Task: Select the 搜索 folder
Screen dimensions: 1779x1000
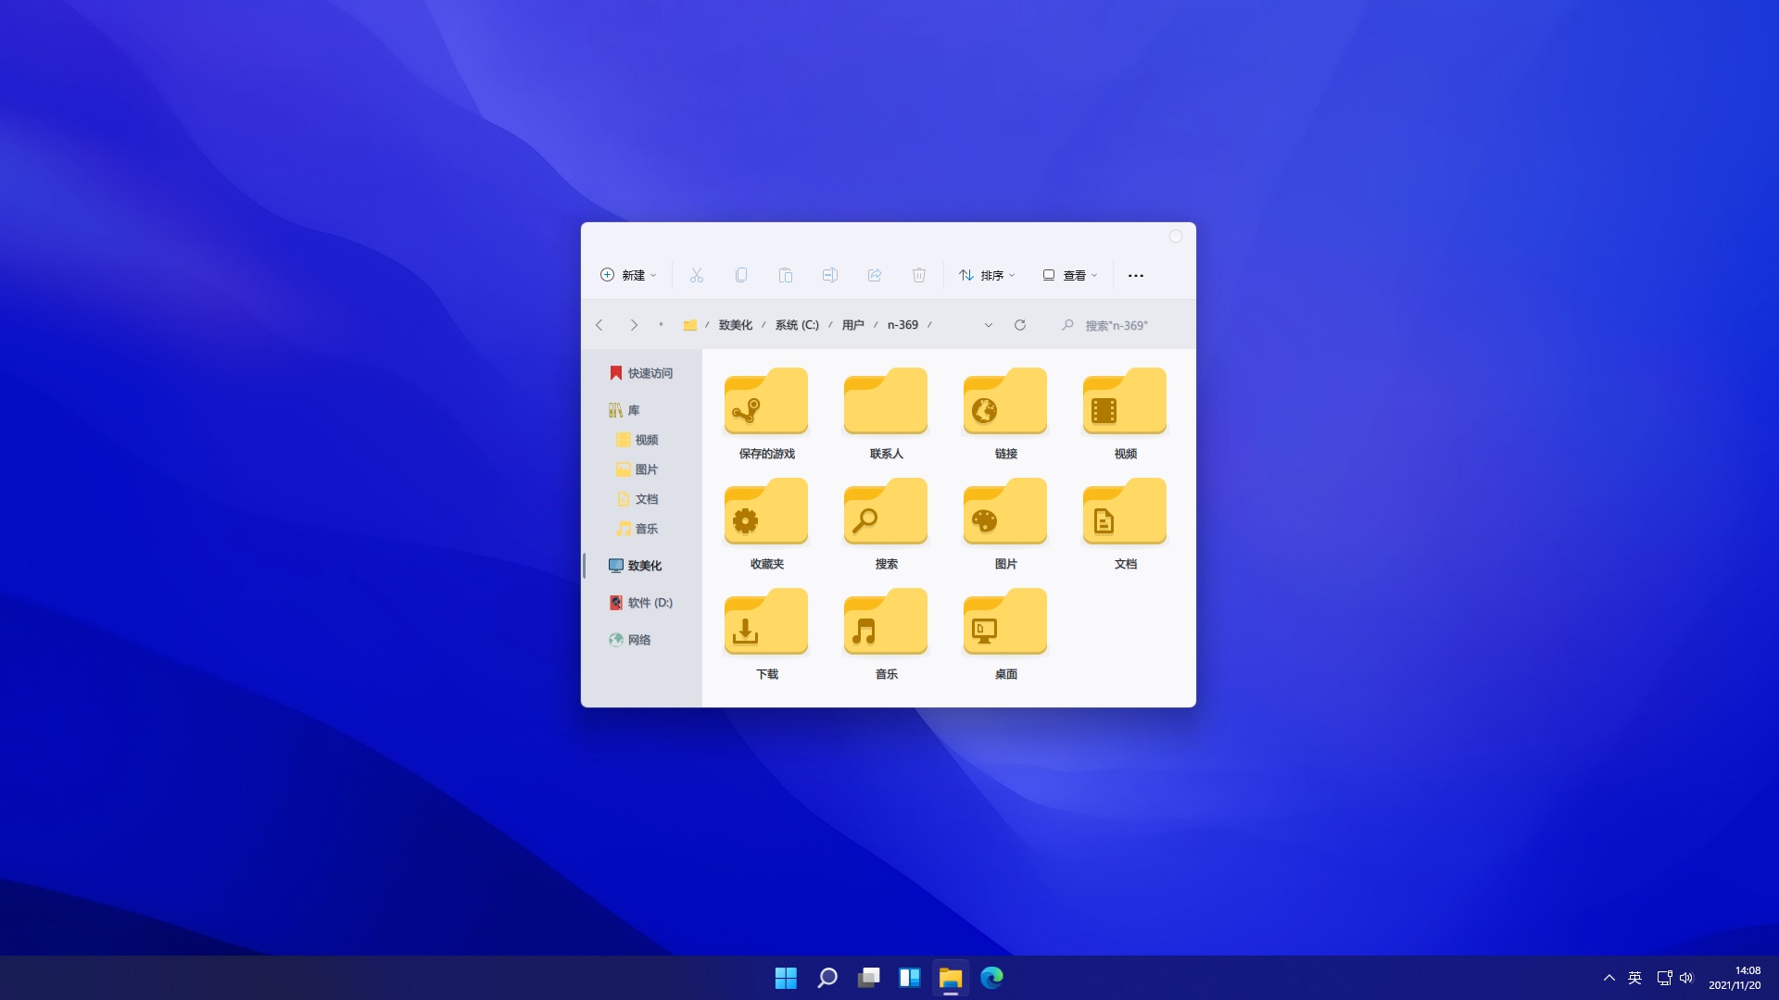Action: pyautogui.click(x=886, y=523)
